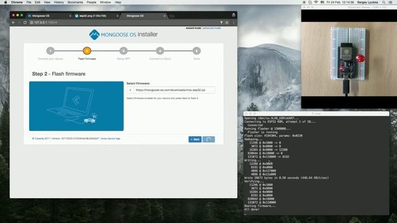Close the esp32.png tab
This screenshot has height=223, width=397.
pyautogui.click(x=117, y=16)
